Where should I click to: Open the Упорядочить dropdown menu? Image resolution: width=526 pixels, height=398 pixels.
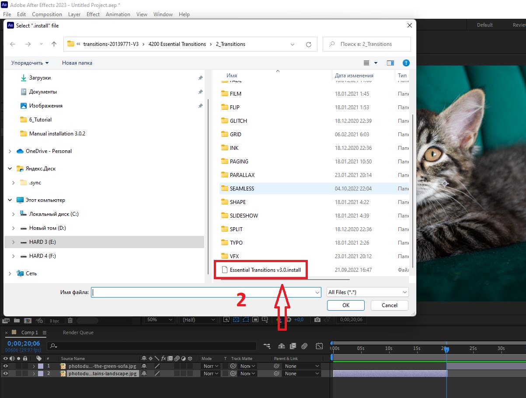point(30,63)
